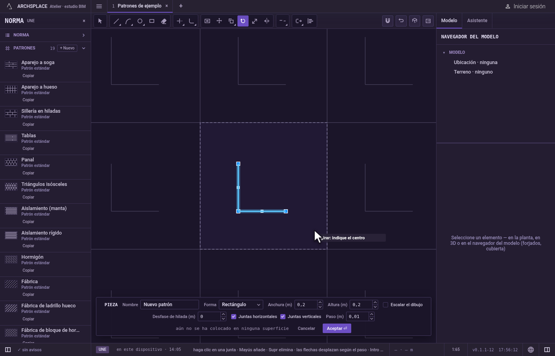
Task: Click the undo arrow icon
Action: (x=401, y=21)
